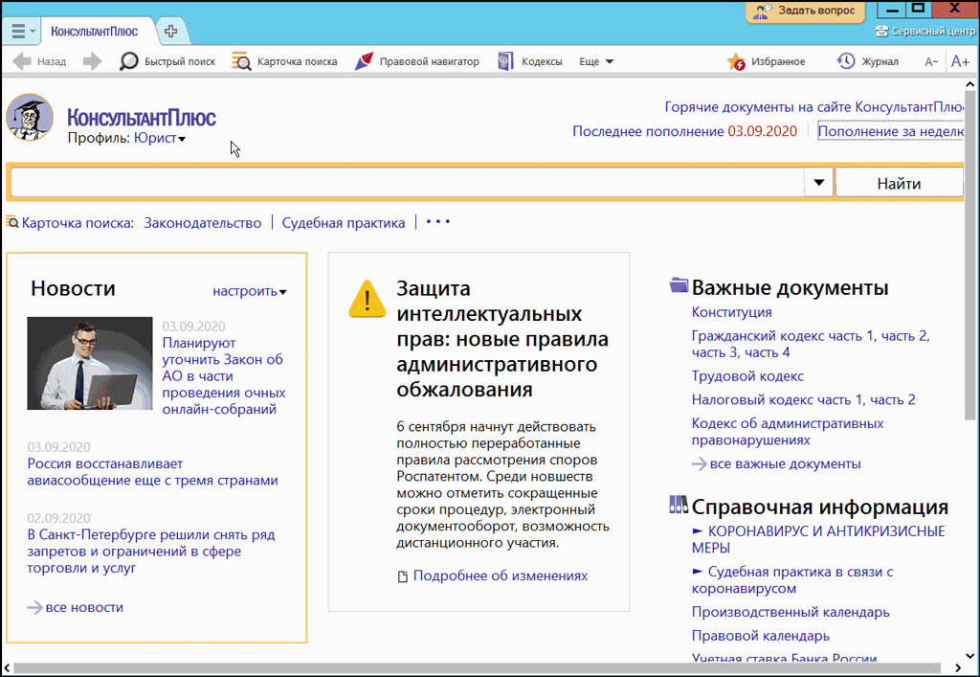Expand search history dropdown arrow
Screen dimensions: 980x677
tap(819, 183)
